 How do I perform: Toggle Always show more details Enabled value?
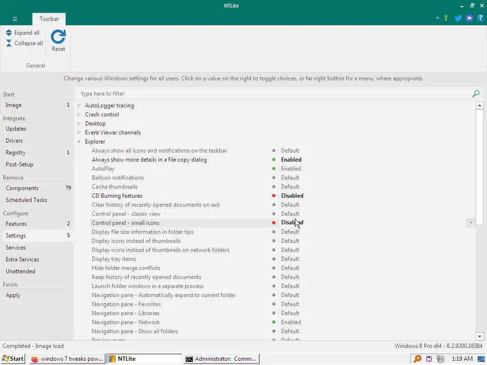pyautogui.click(x=291, y=160)
